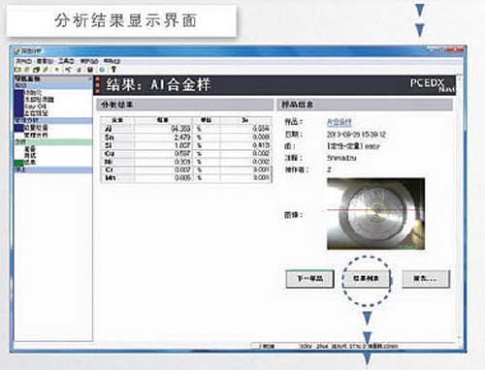This screenshot has width=485, height=370.
Task: Select the Cr row in the results table
Action: pos(186,170)
